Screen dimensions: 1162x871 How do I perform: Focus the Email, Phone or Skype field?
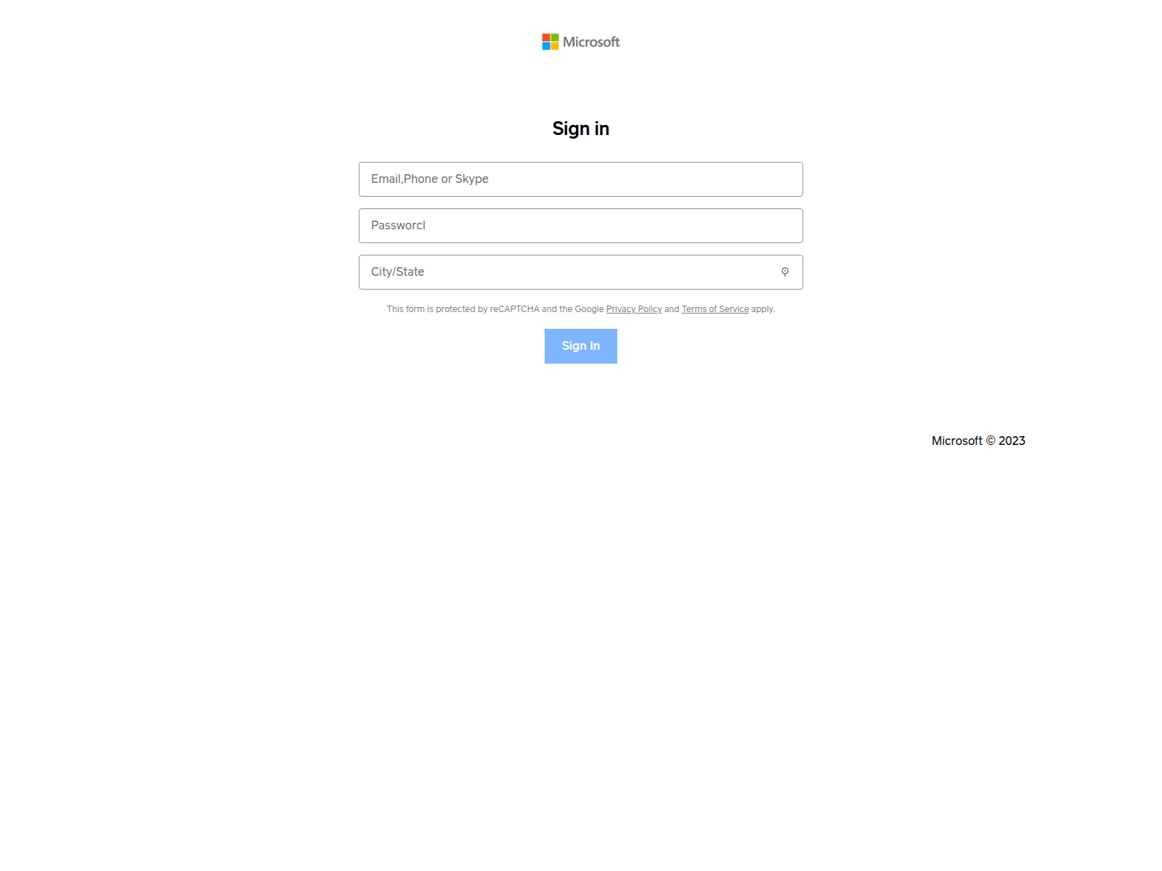pyautogui.click(x=580, y=179)
